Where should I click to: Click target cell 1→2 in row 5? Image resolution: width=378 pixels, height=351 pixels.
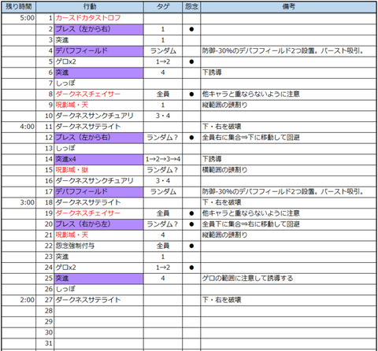[163, 61]
